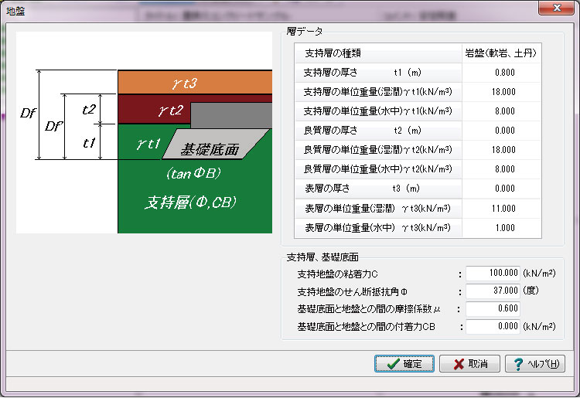This screenshot has width=580, height=398.
Task: Click the 基礎底面 foundation shape in the diagram
Action: (x=216, y=144)
